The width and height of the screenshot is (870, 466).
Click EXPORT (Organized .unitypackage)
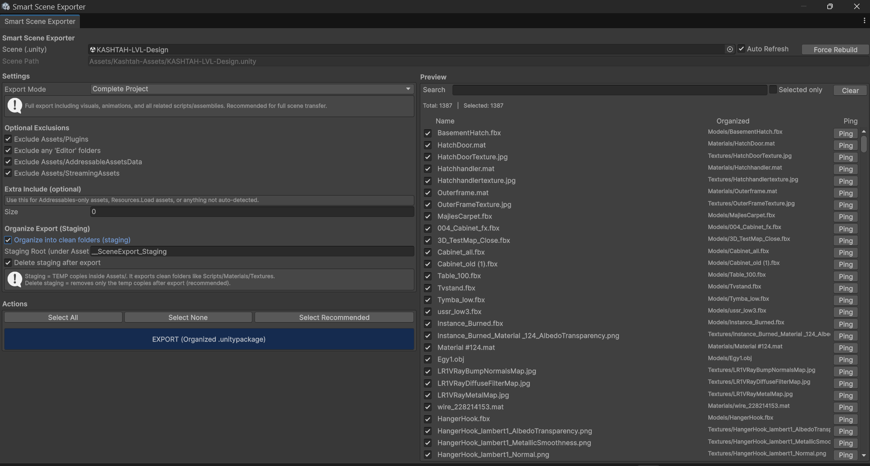click(209, 339)
